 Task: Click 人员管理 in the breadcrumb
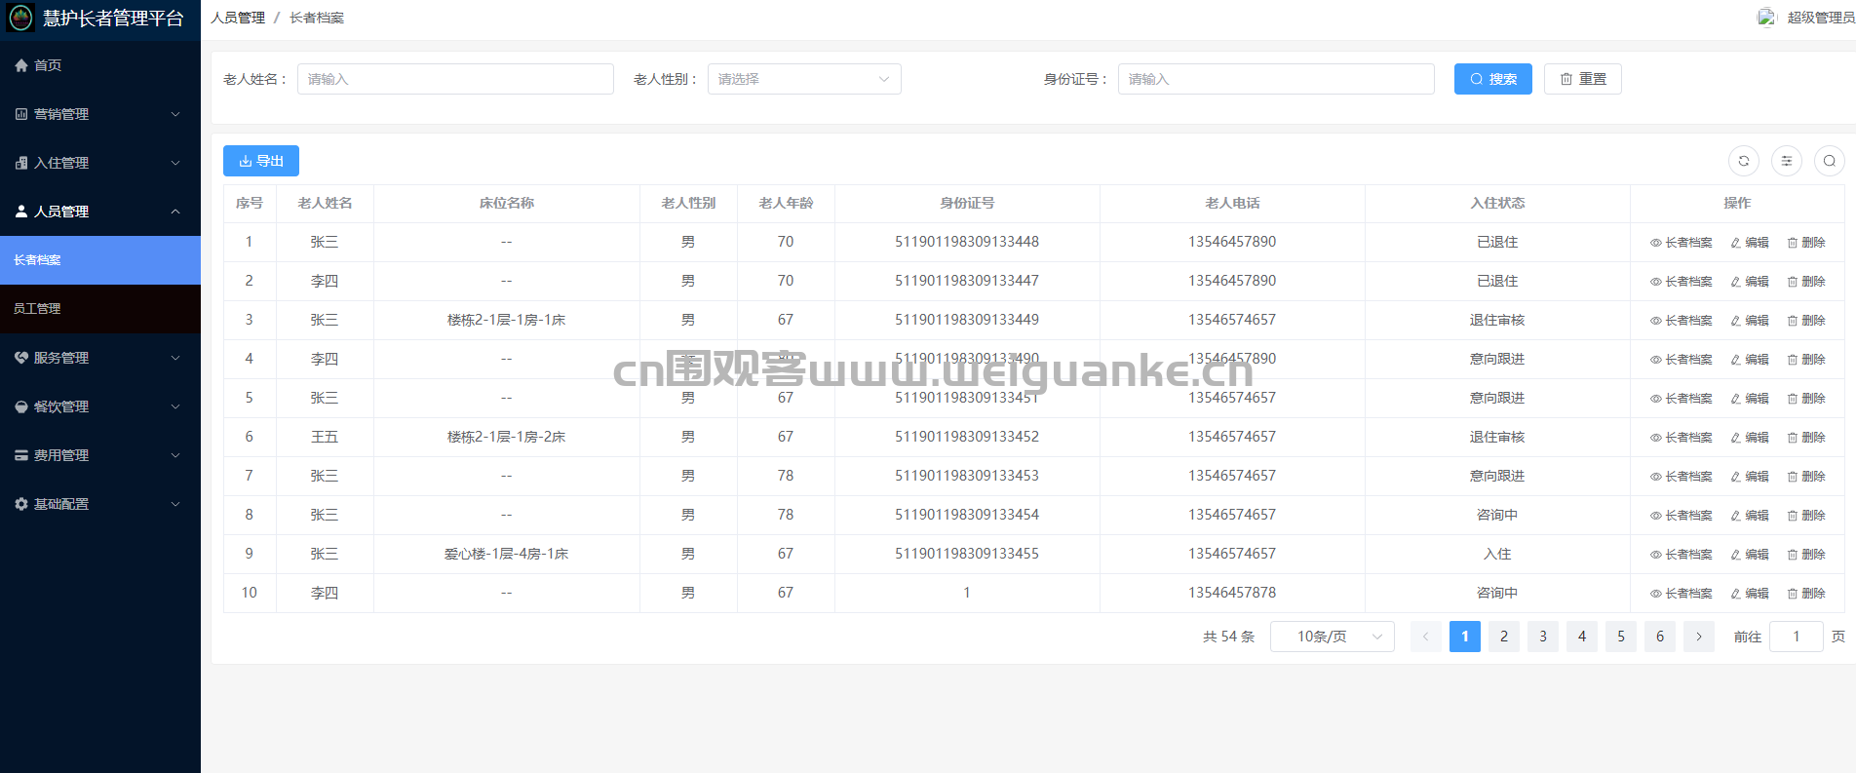pyautogui.click(x=238, y=18)
